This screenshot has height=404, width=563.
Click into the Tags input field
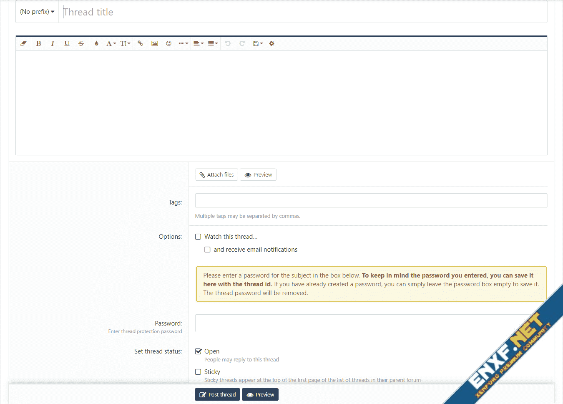pyautogui.click(x=371, y=201)
